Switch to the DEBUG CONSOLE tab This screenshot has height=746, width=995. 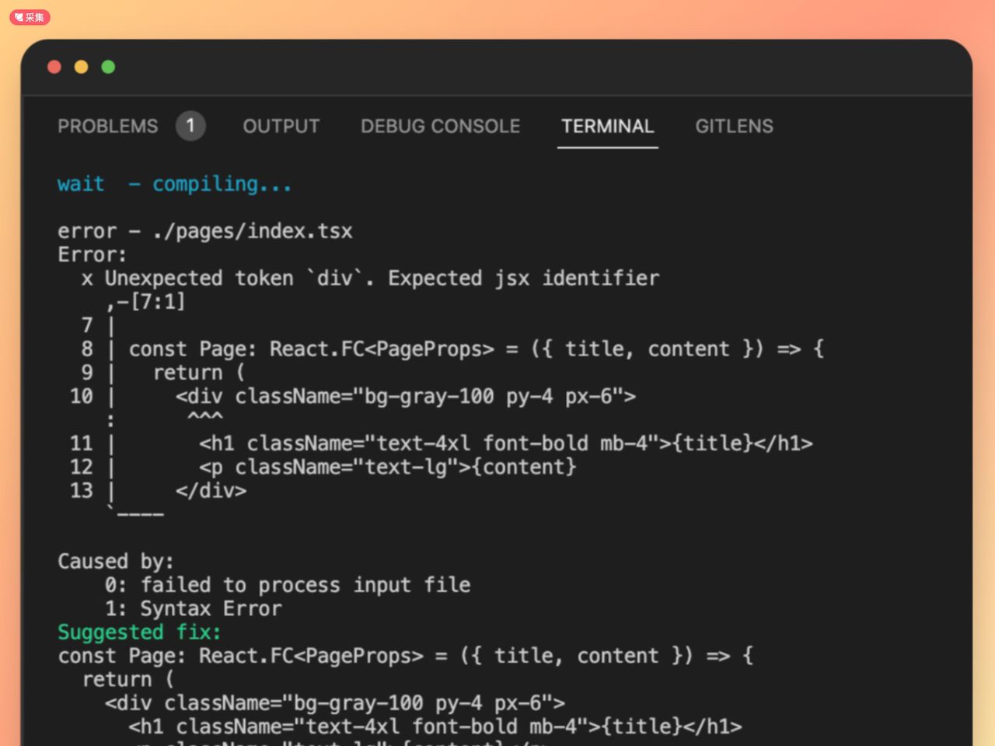(440, 126)
